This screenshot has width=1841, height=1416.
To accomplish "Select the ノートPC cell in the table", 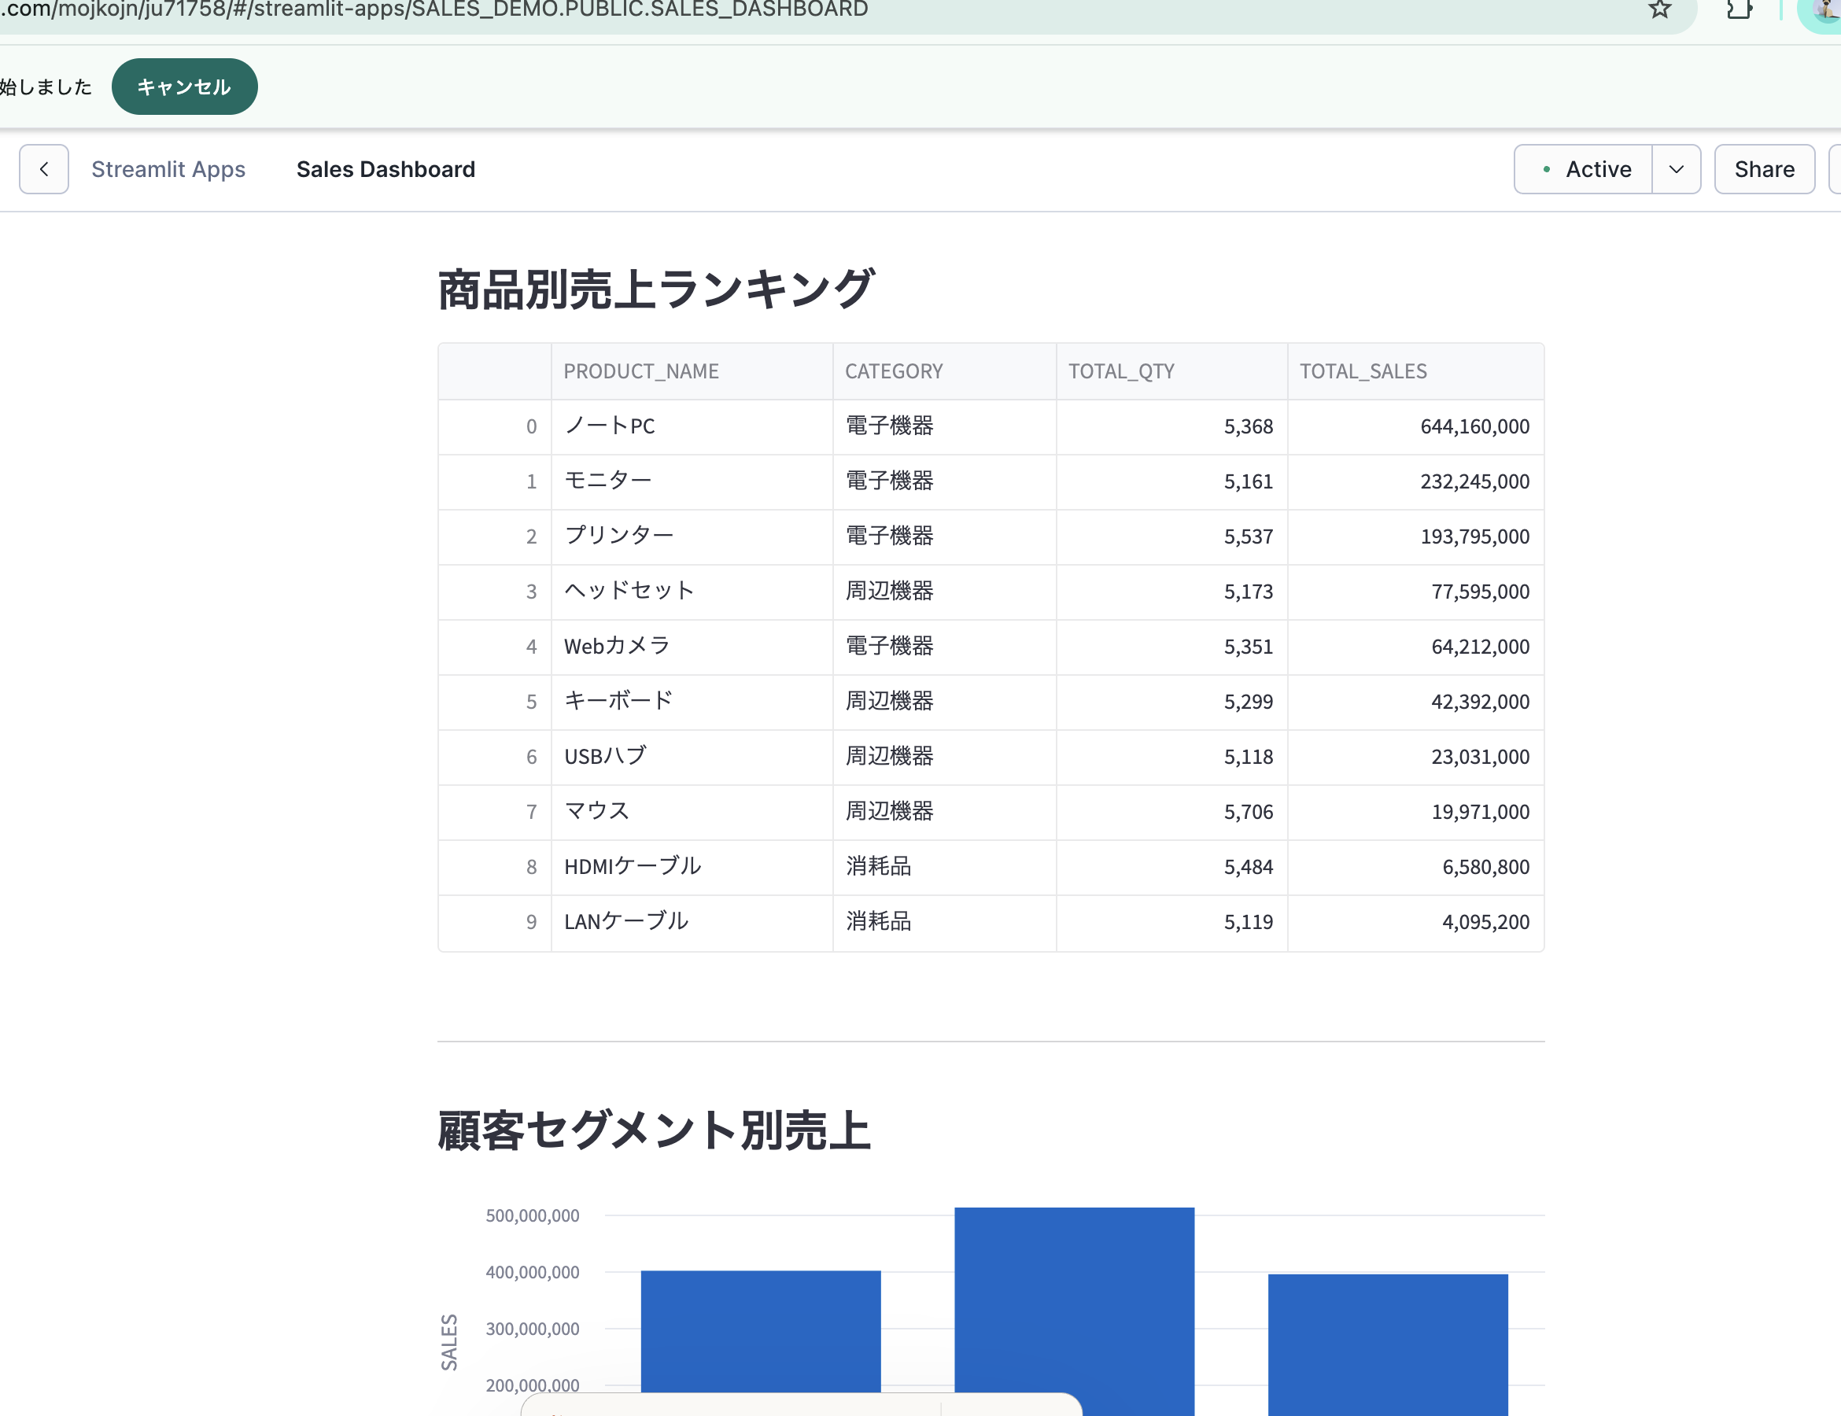I will pyautogui.click(x=610, y=426).
